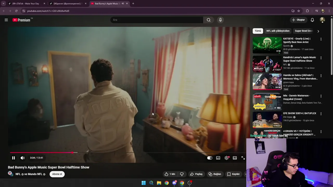333x187 pixels.
Task: Click the YouTube search input field
Action: [157, 20]
